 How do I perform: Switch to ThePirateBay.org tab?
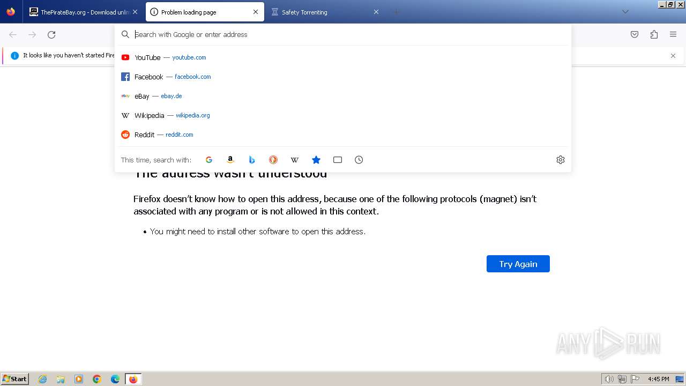coord(83,12)
